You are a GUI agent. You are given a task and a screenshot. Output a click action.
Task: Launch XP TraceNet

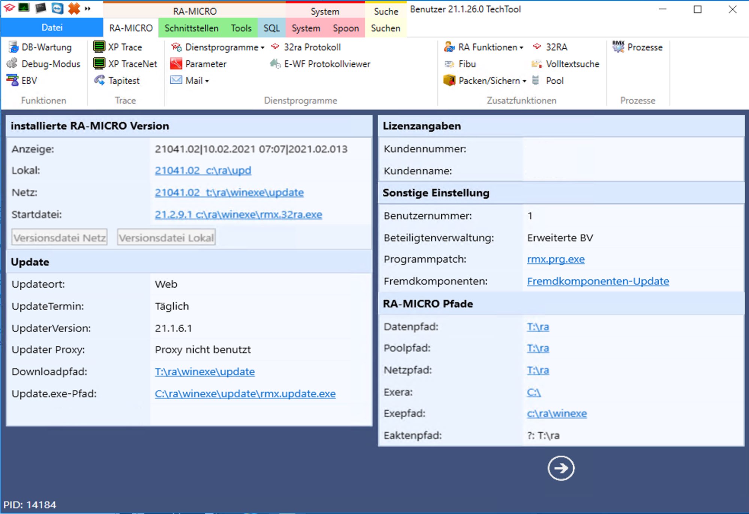pos(125,64)
